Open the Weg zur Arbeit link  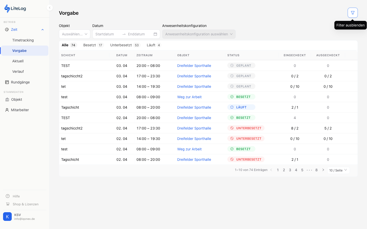pyautogui.click(x=189, y=97)
